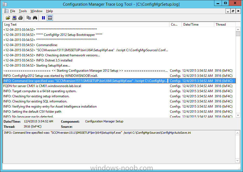The height and width of the screenshot is (172, 243).
Task: Click inside the details text pane message
Action: (97, 133)
